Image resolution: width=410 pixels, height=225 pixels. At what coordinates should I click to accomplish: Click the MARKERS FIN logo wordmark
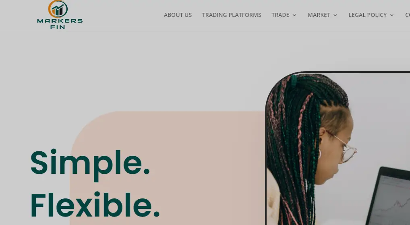pos(60,23)
